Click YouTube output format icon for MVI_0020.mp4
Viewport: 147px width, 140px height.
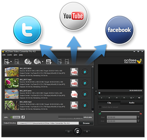(x=74, y=105)
